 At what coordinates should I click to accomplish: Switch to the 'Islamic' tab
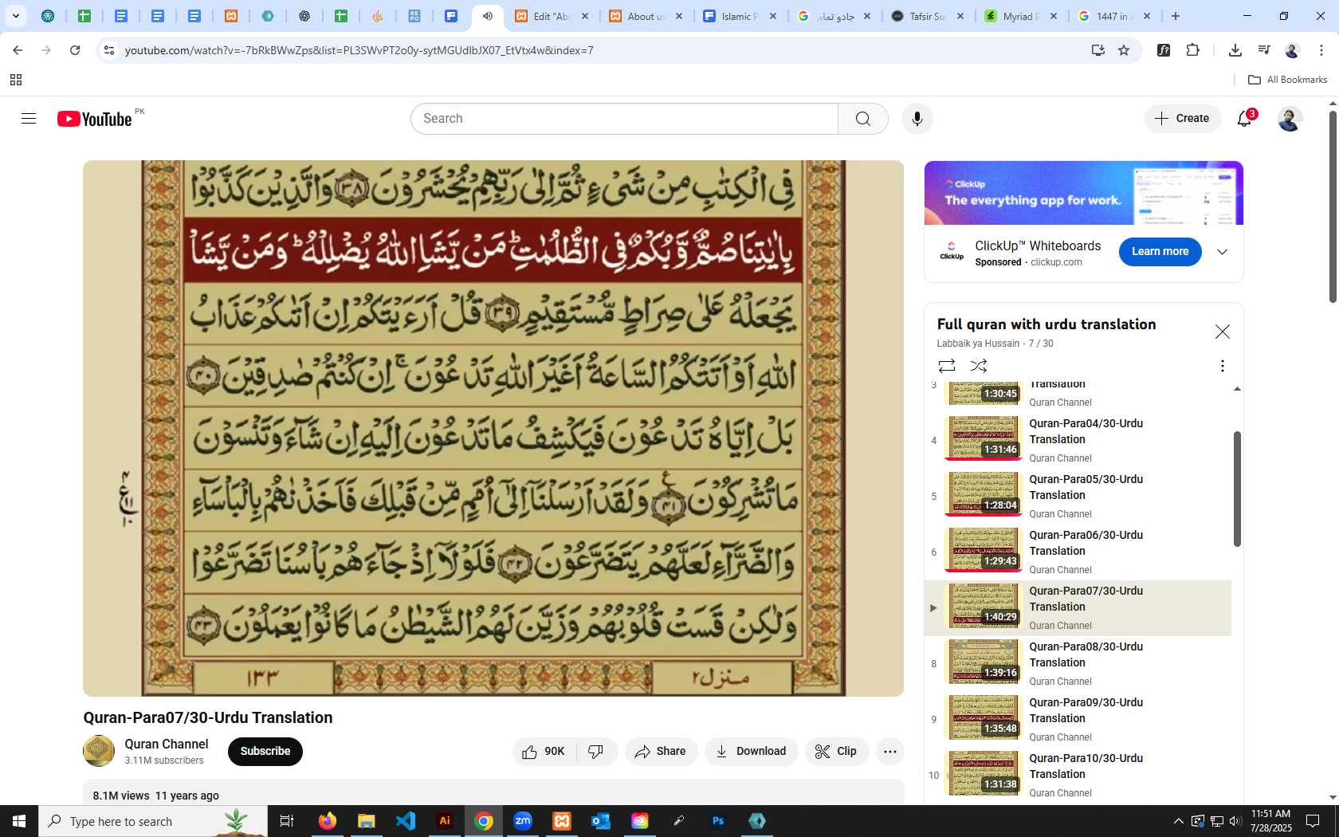pyautogui.click(x=740, y=16)
